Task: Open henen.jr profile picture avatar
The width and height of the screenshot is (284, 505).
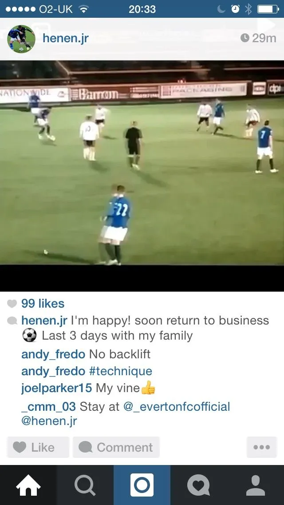Action: click(21, 39)
